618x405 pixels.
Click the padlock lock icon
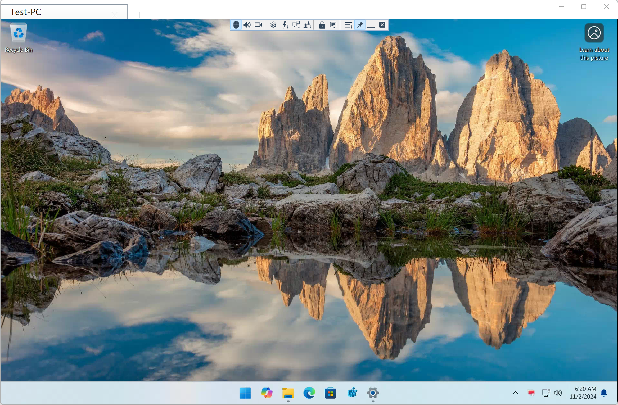(x=322, y=25)
